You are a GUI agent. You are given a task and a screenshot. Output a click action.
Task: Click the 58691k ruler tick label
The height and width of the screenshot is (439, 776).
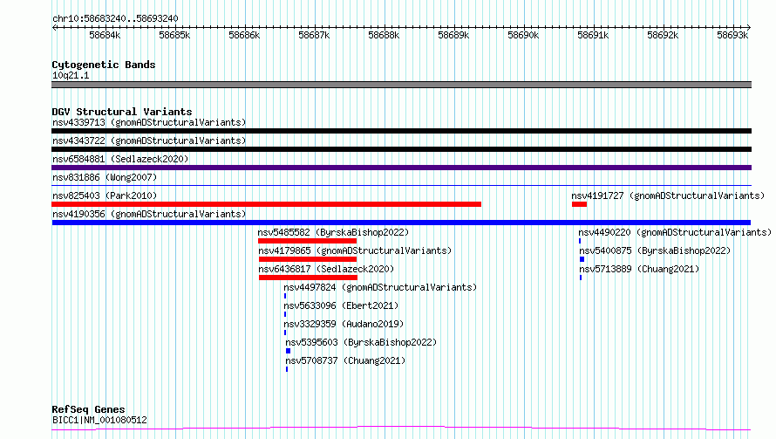(593, 35)
